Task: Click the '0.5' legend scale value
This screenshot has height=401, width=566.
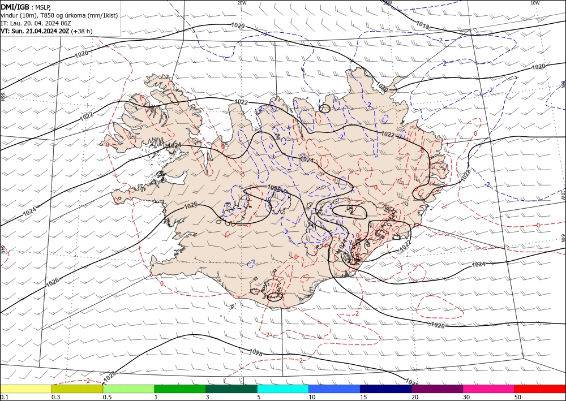Action: pos(107,397)
